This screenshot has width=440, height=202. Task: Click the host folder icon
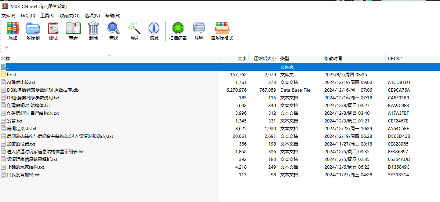click(3, 75)
